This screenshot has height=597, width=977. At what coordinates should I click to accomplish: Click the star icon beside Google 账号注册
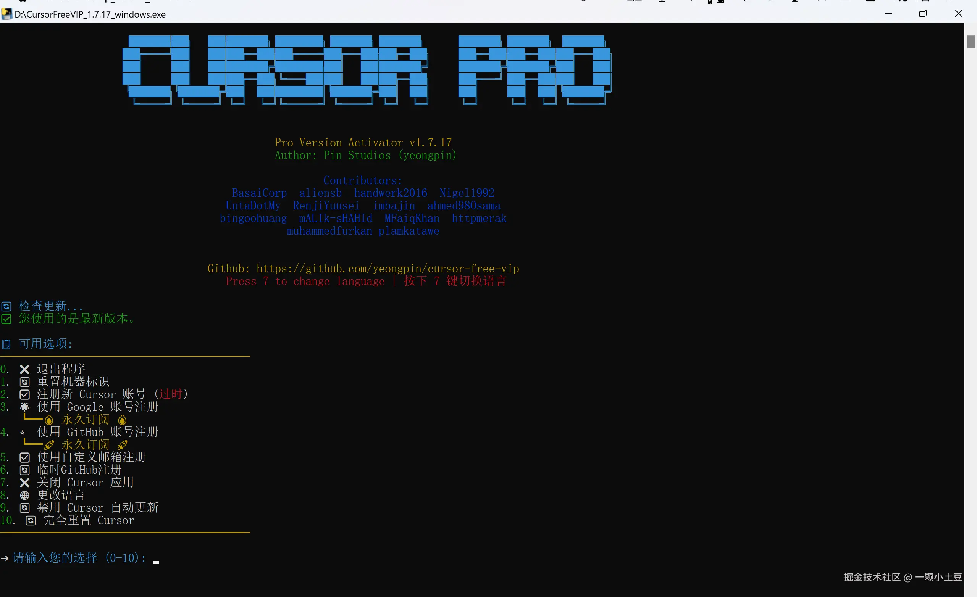tap(24, 407)
